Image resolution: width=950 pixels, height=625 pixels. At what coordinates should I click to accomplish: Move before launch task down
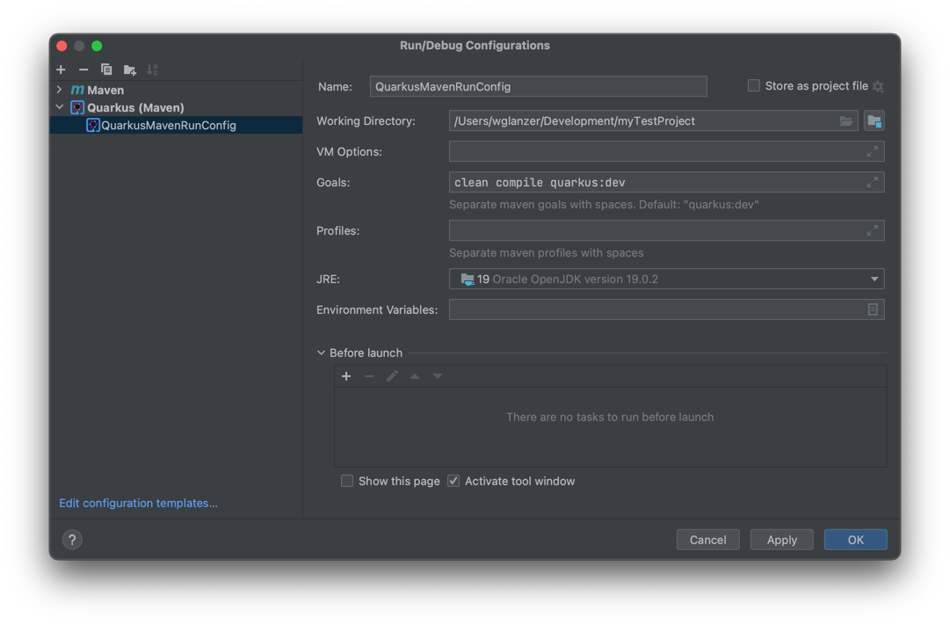click(x=438, y=376)
